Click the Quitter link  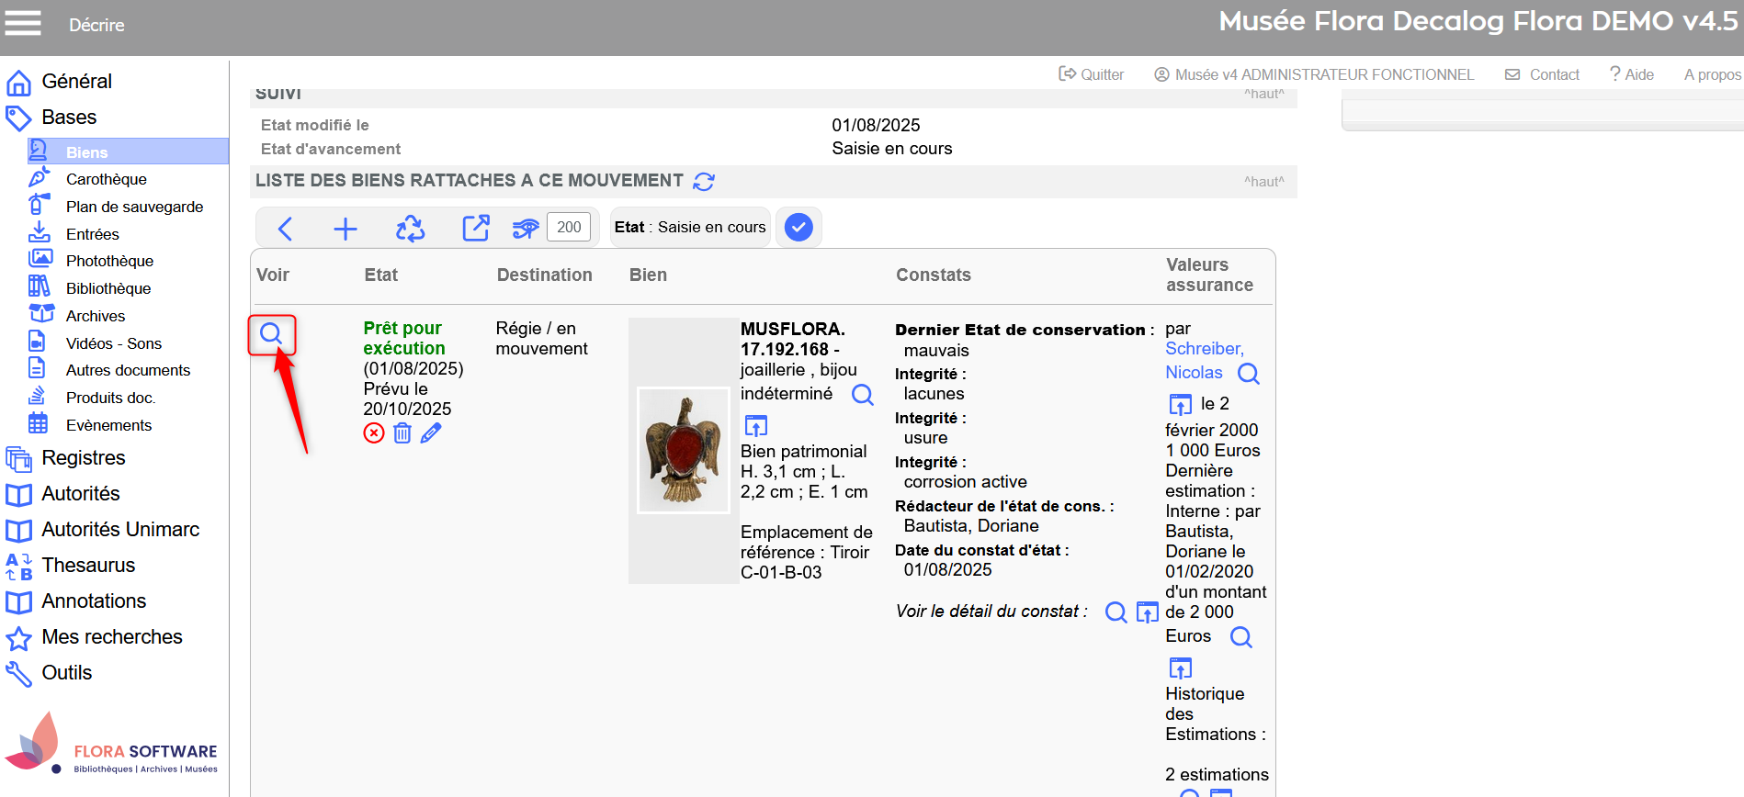(x=1092, y=74)
